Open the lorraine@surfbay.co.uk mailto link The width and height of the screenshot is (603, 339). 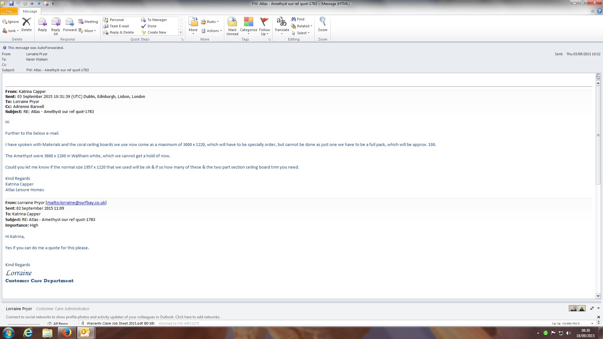click(76, 203)
